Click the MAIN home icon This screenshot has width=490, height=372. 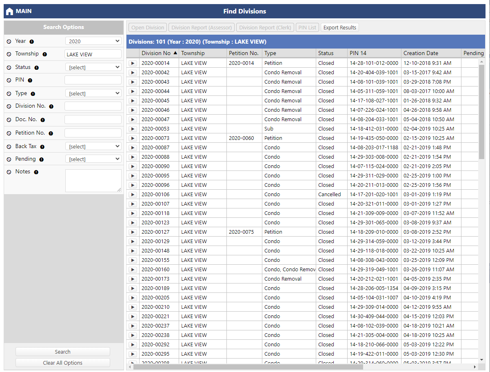[x=10, y=11]
